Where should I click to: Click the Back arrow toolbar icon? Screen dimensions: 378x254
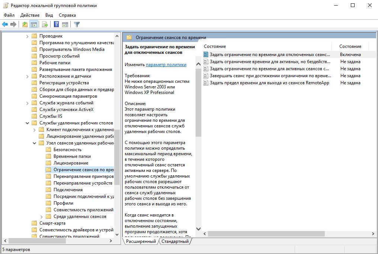point(5,24)
